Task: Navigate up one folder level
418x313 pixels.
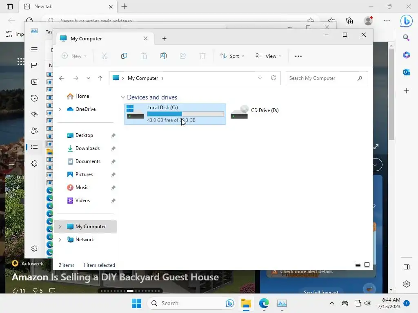Action: (x=100, y=78)
